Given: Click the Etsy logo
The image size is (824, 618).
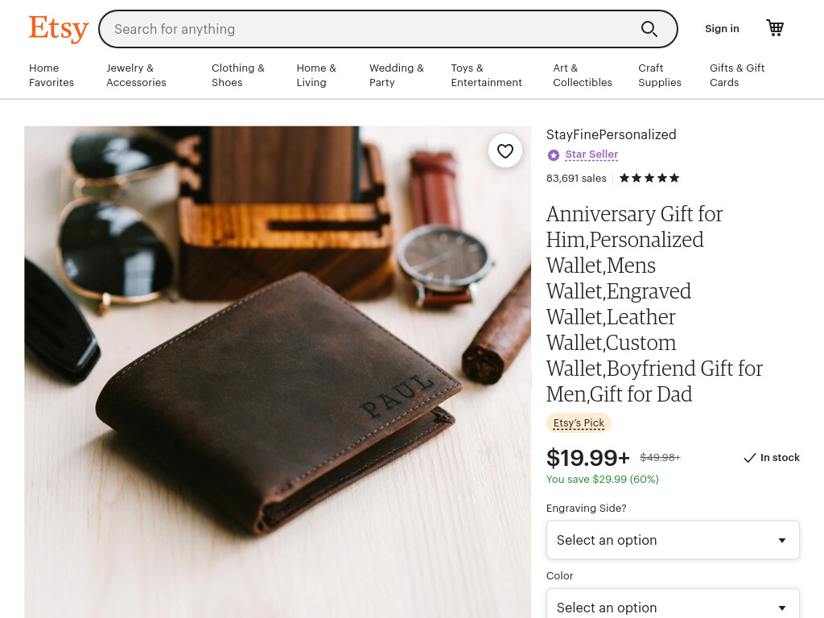Looking at the screenshot, I should click(x=58, y=29).
